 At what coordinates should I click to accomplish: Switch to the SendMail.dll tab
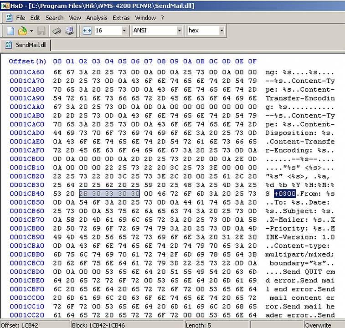click(x=26, y=45)
